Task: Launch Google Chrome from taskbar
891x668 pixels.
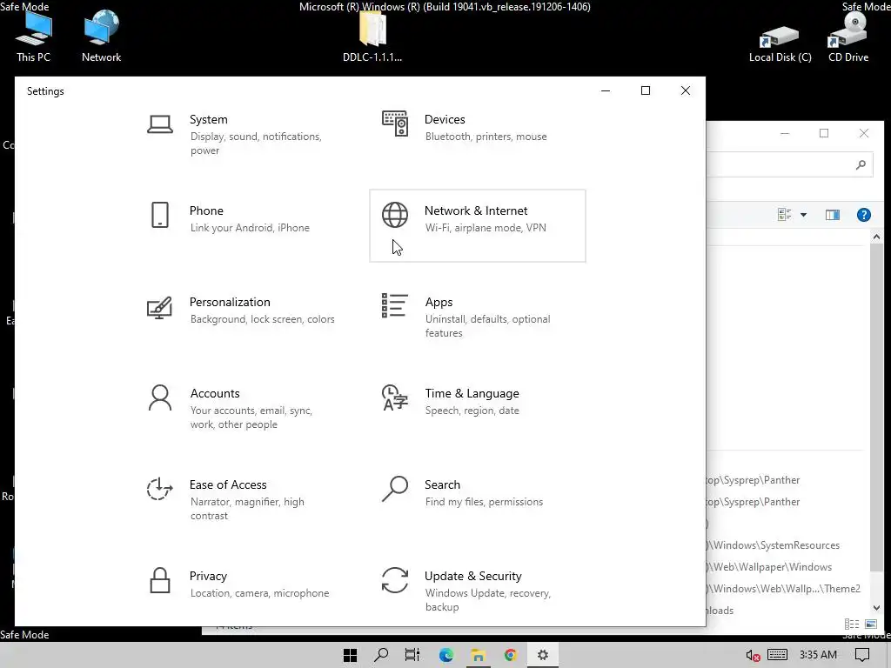Action: tap(510, 655)
